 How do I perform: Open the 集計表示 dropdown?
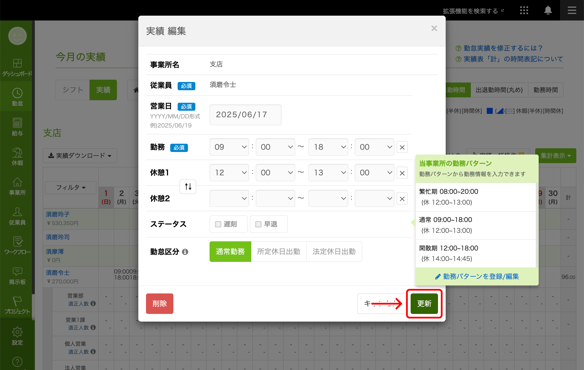555,156
